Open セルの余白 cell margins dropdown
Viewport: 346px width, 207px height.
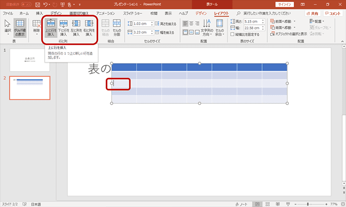(220, 28)
